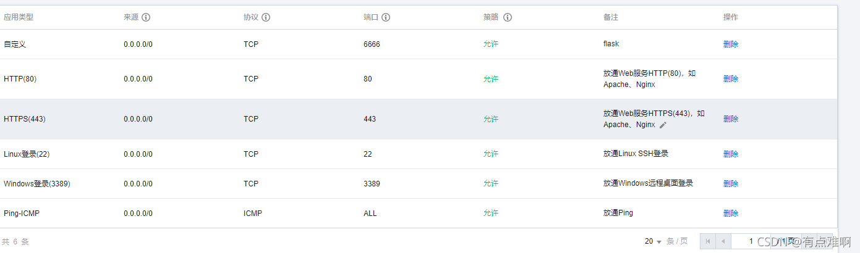
Task: Delete the Windows登录(3389) rule
Action: [x=730, y=183]
